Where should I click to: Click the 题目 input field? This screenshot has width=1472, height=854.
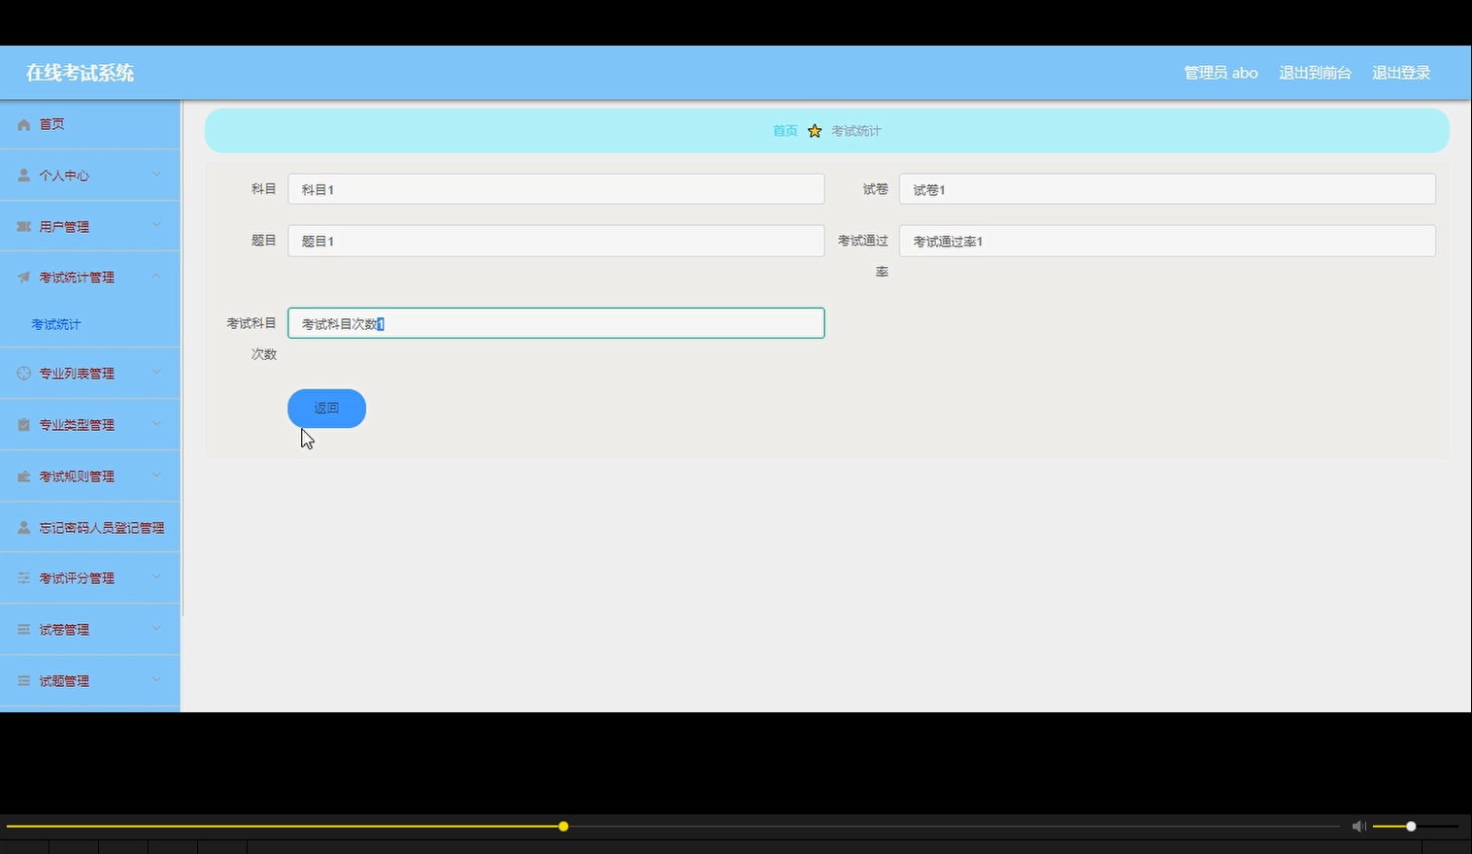click(x=556, y=241)
